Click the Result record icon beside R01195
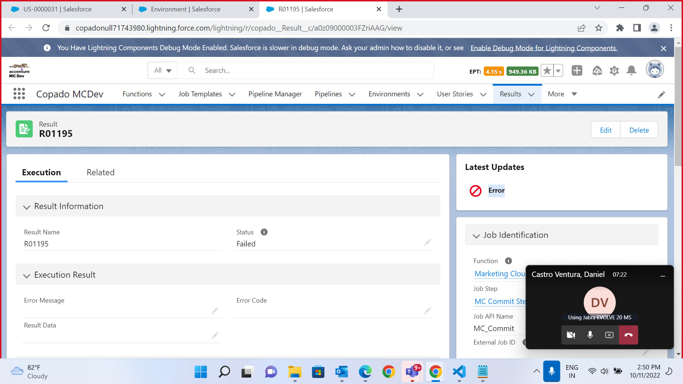683x384 pixels. [x=24, y=129]
